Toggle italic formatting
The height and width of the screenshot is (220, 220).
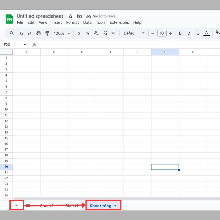[189, 33]
